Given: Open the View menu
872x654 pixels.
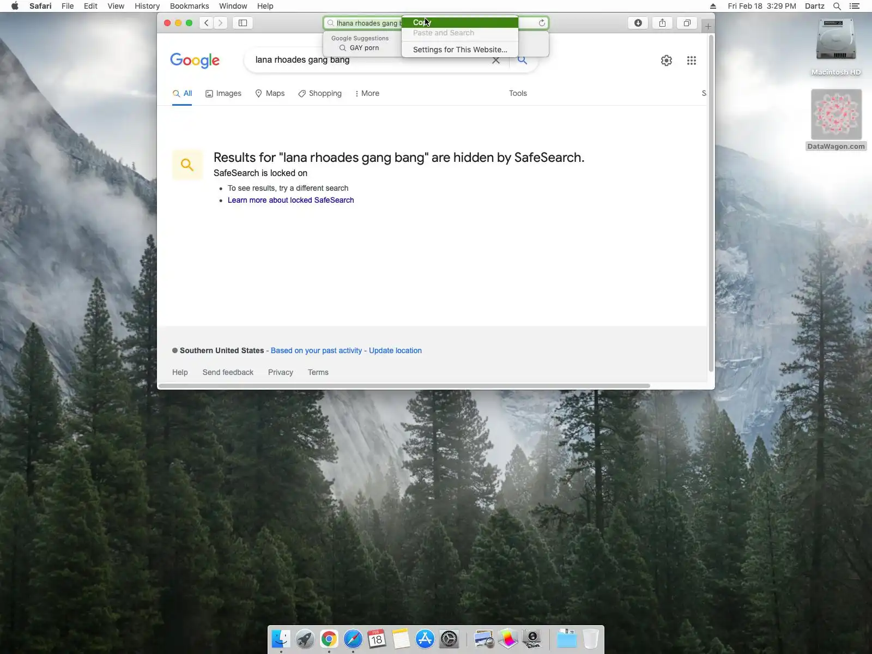Looking at the screenshot, I should point(116,6).
